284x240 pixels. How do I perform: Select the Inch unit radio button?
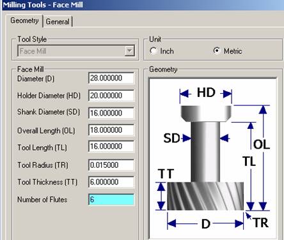click(x=154, y=51)
